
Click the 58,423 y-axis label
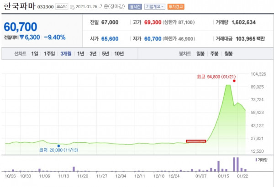(x=257, y=113)
